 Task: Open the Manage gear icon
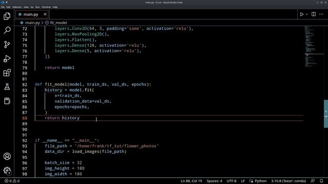coord(7,170)
